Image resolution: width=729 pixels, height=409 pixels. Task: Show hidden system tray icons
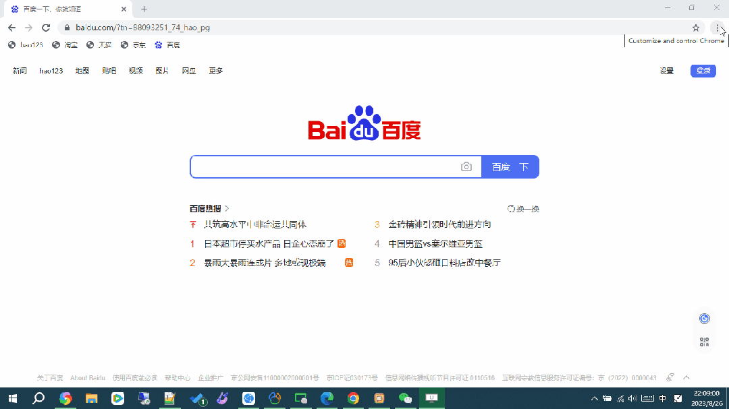(594, 398)
